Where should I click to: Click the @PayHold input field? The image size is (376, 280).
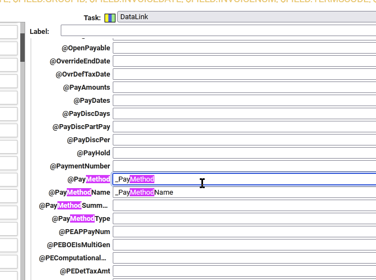coord(244,153)
